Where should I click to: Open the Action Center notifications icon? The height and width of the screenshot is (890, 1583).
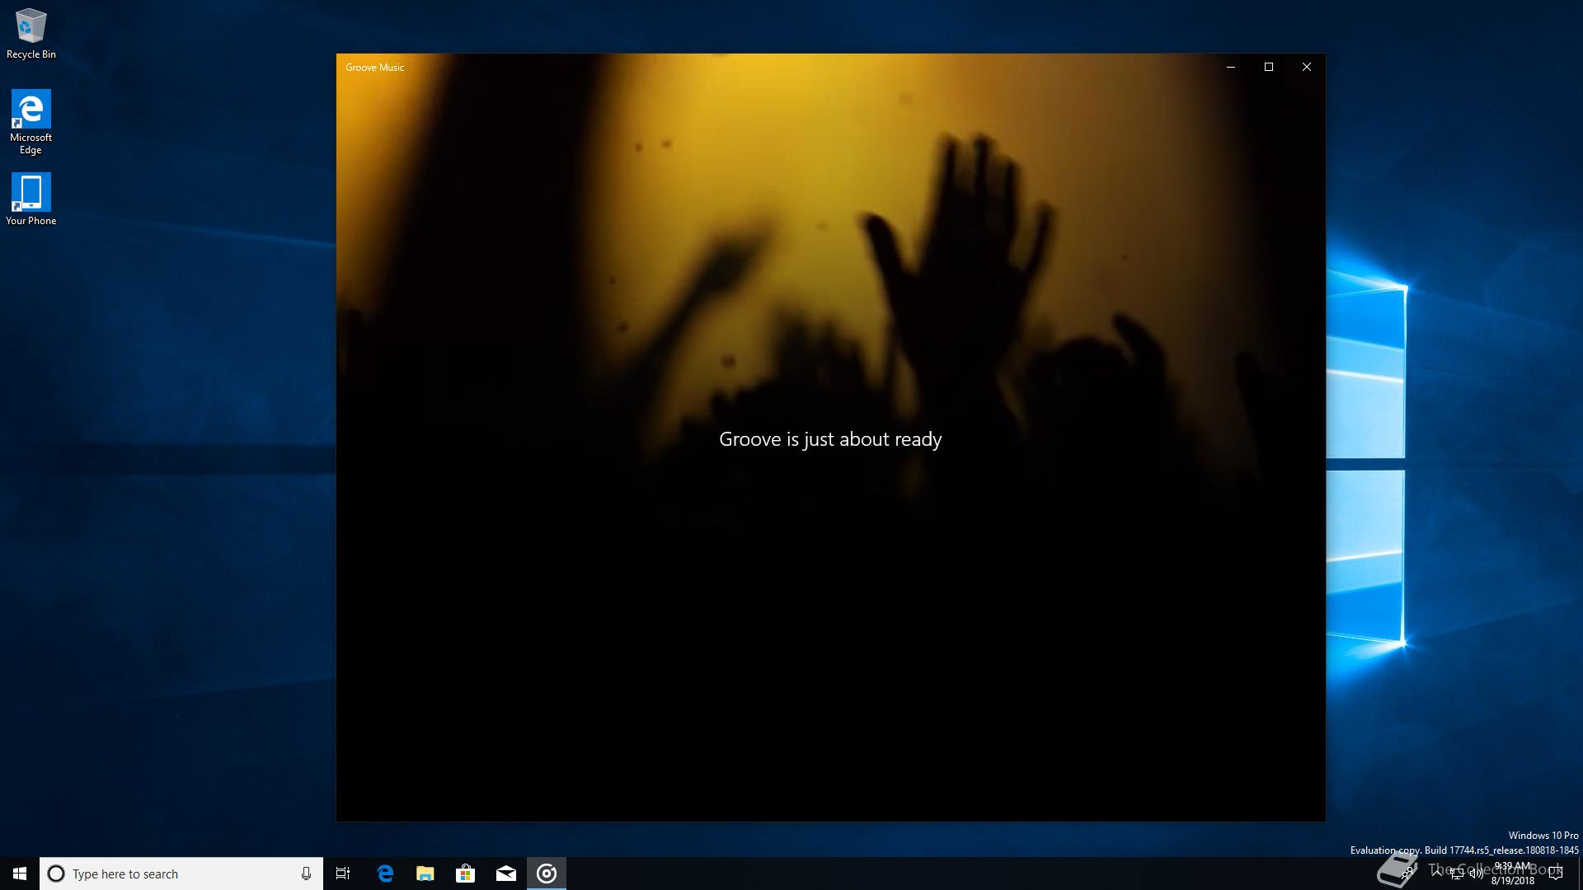click(1556, 874)
